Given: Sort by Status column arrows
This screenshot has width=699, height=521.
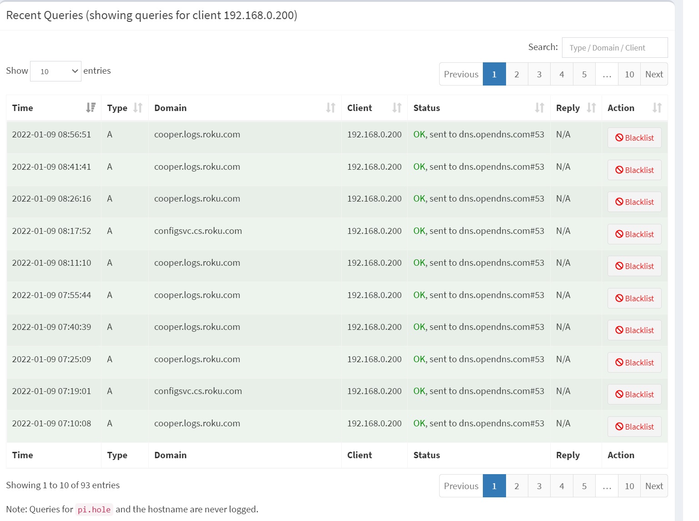Looking at the screenshot, I should [539, 107].
